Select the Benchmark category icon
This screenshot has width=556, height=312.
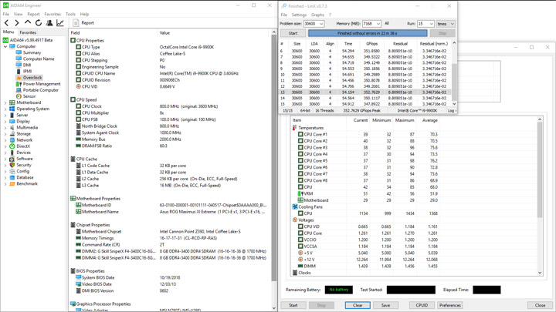[x=12, y=183]
